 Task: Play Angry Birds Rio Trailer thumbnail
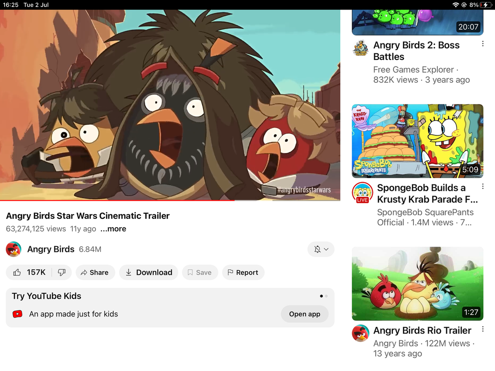pyautogui.click(x=418, y=284)
